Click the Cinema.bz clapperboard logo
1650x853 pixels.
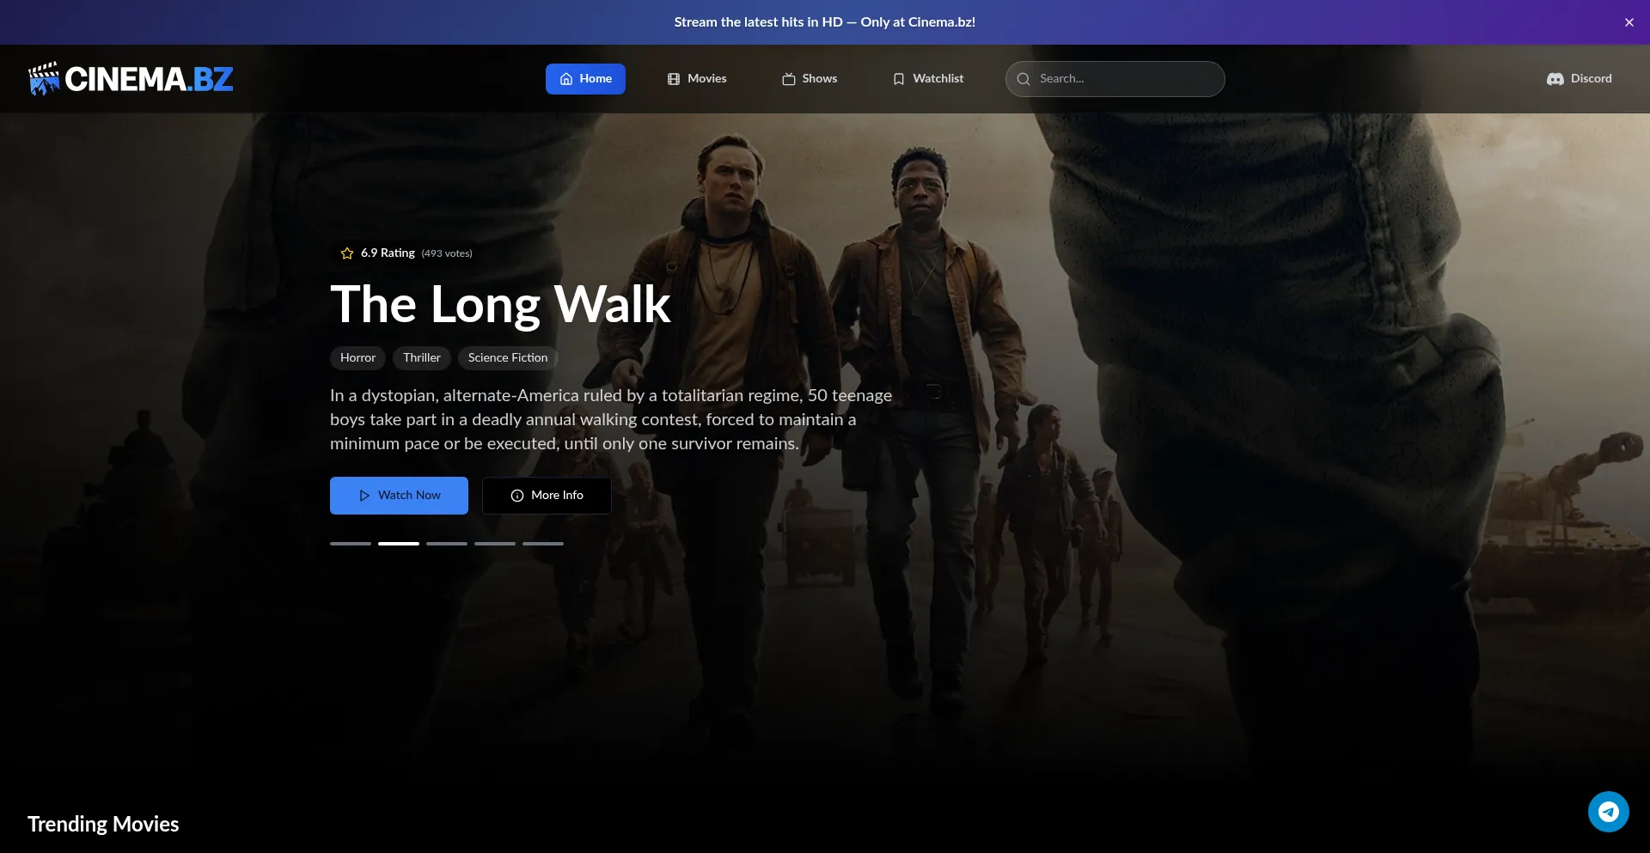tap(45, 78)
